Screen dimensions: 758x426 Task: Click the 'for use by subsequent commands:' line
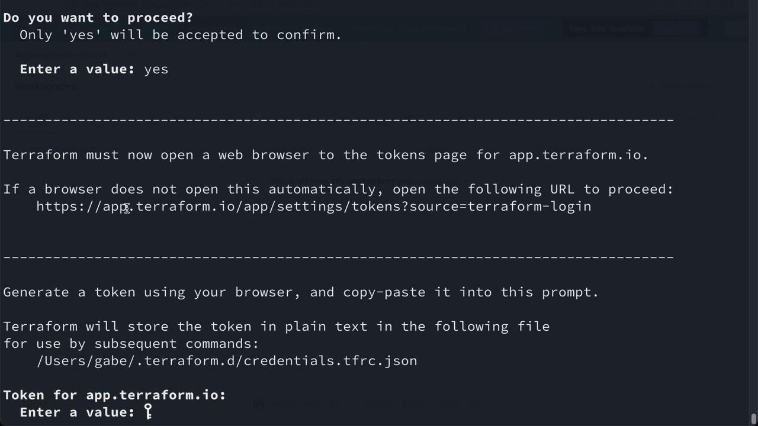131,344
